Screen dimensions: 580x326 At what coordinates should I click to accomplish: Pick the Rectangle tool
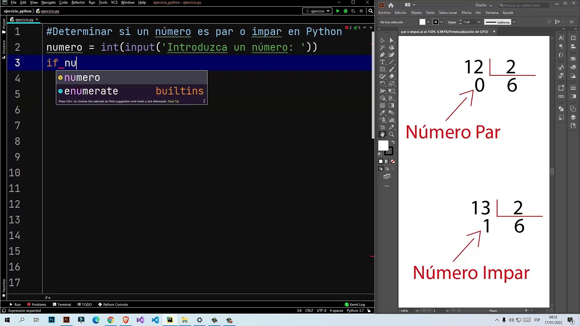[382, 69]
